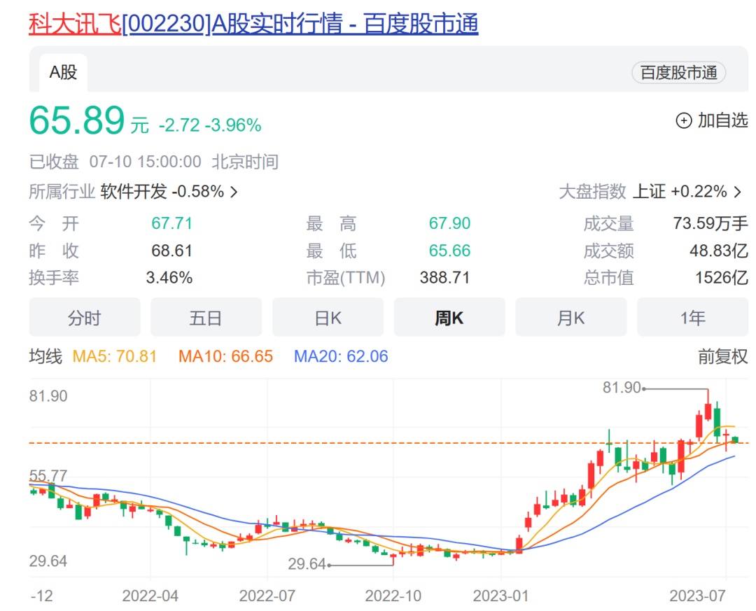This screenshot has height=611, width=756.
Task: Click the 2023-01 date label on axis
Action: click(x=501, y=596)
